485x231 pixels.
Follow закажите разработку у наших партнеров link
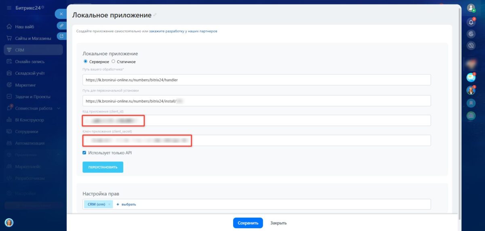coord(183,31)
